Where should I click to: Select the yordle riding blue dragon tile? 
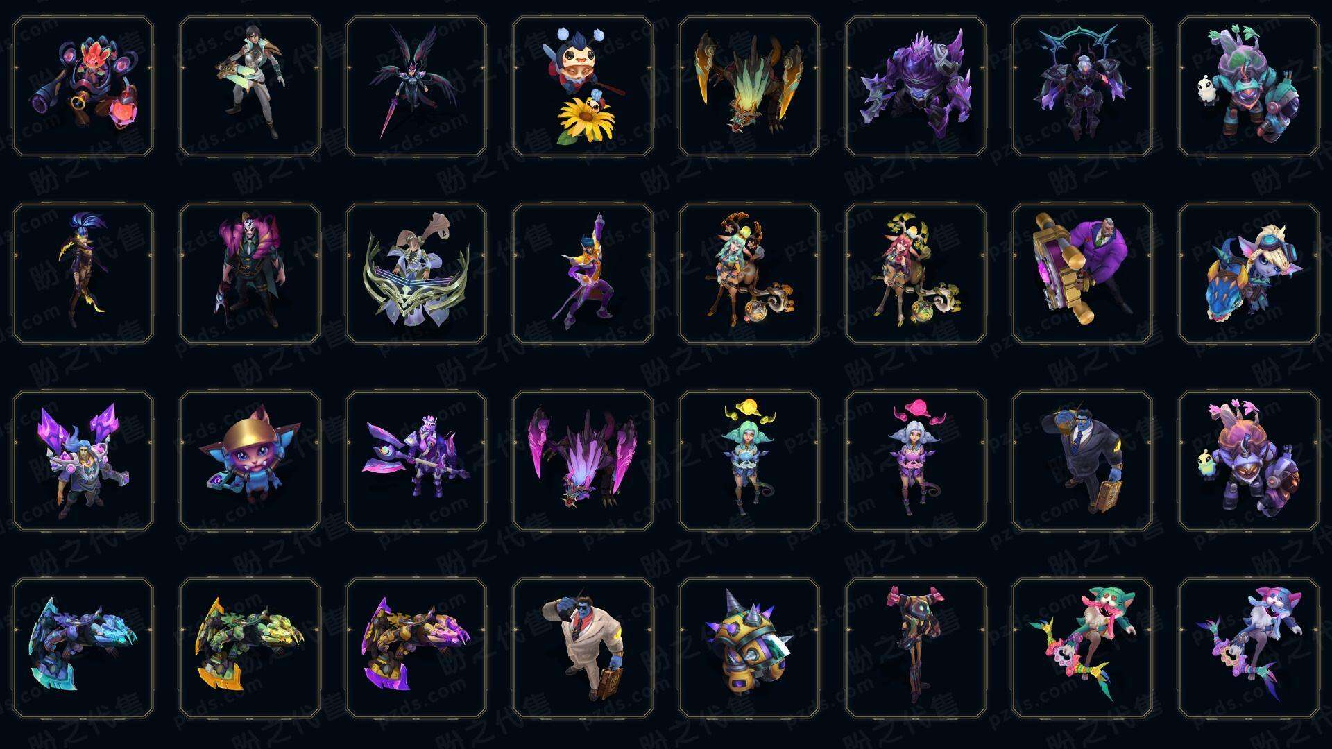(1249, 273)
